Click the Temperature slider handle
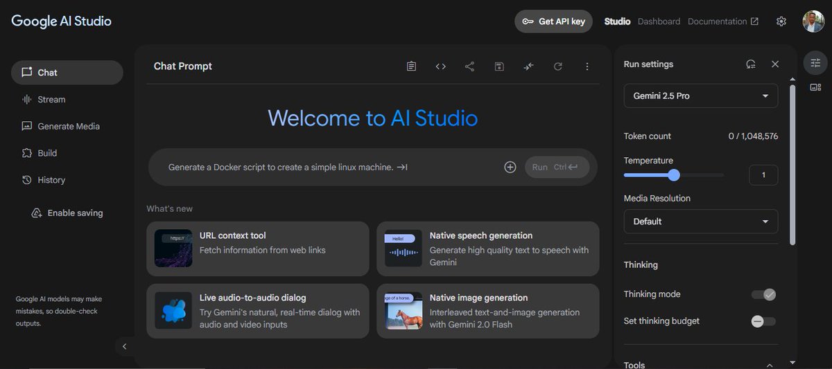Image resolution: width=832 pixels, height=369 pixels. 673,175
